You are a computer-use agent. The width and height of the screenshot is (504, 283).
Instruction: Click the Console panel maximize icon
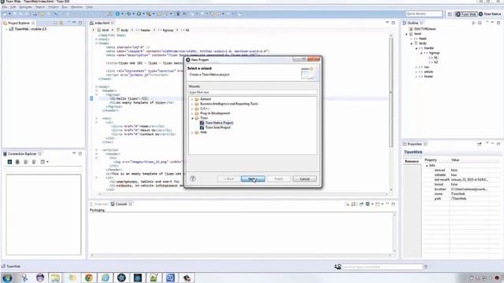(394, 204)
